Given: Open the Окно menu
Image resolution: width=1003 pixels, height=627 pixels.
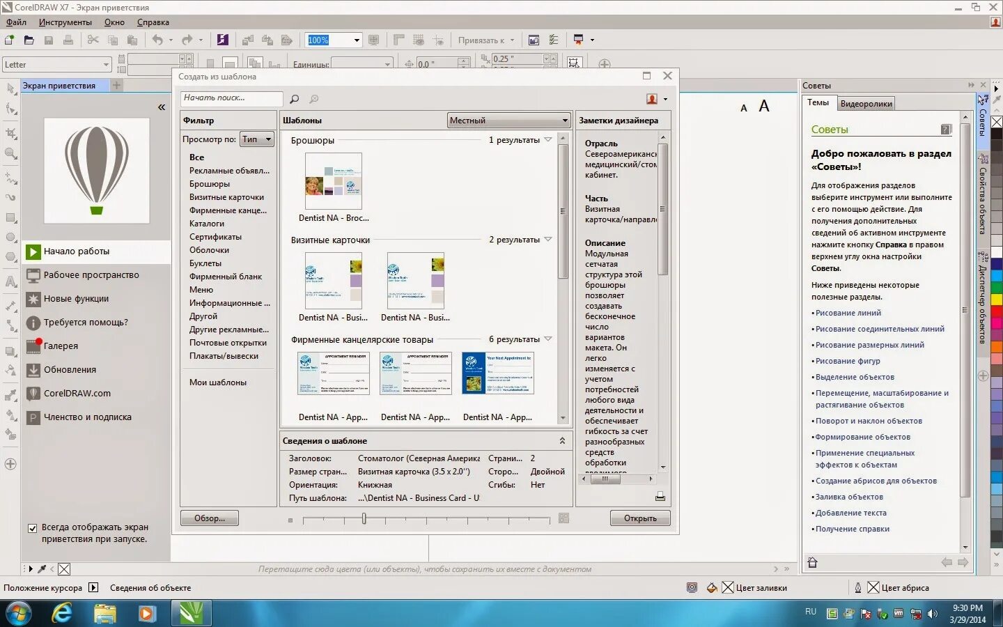Looking at the screenshot, I should 114,22.
